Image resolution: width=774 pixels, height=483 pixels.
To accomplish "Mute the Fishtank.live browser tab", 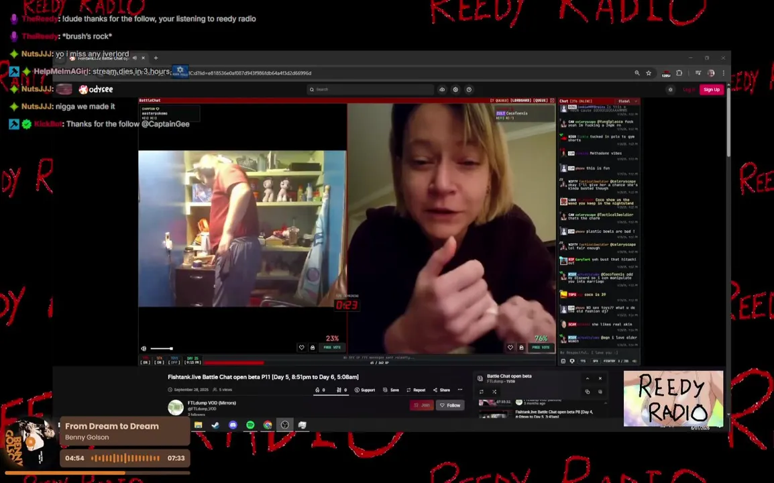I will point(135,58).
